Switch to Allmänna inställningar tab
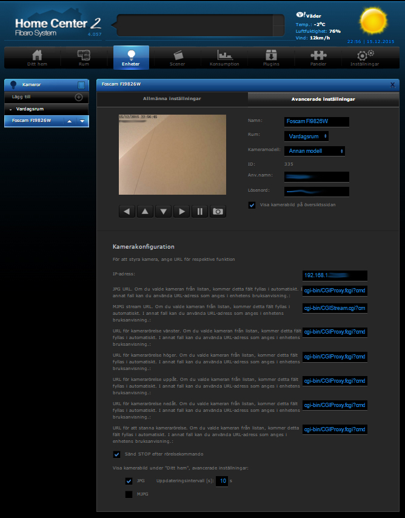Screen dimensions: 405x518 coord(172,98)
